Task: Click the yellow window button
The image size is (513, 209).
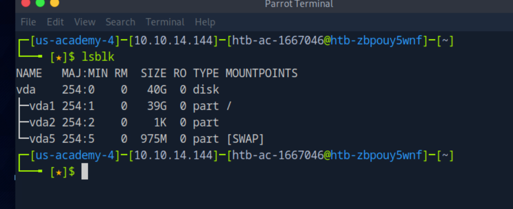Action: tap(54, 3)
